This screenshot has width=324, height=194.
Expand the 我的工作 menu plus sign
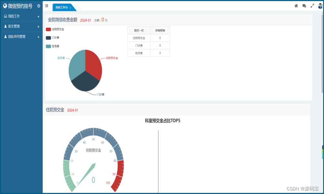pyautogui.click(x=39, y=16)
